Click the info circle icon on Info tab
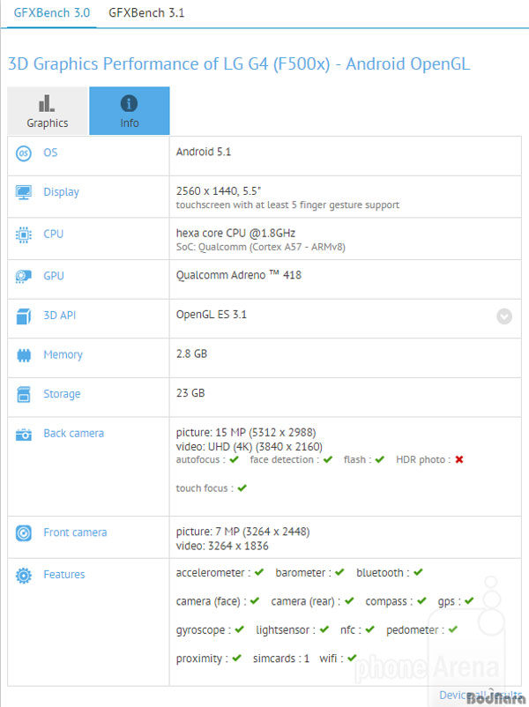The image size is (529, 707). click(x=129, y=103)
